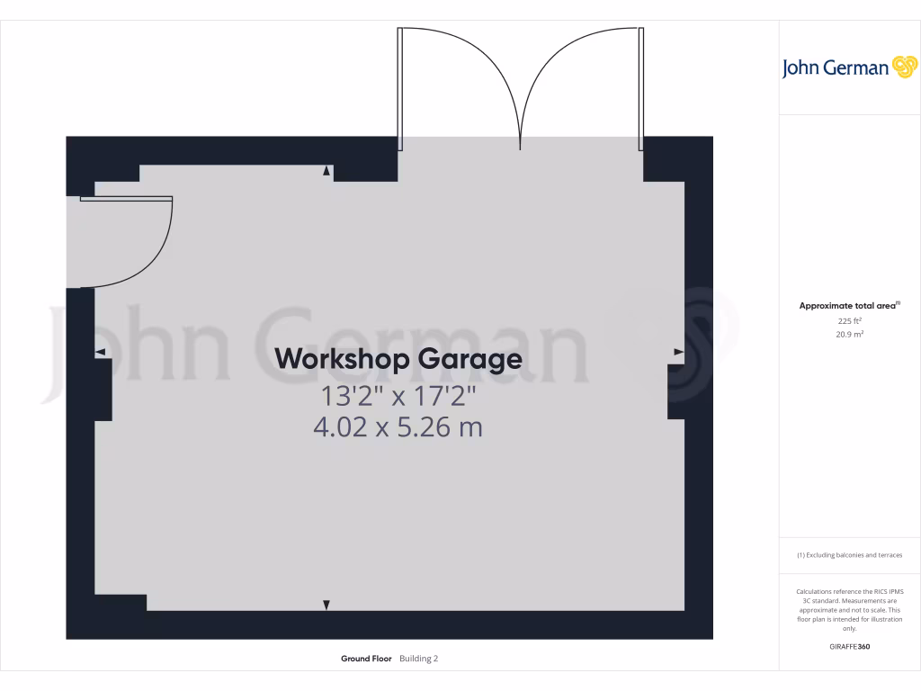This screenshot has height=691, width=921.
Task: Select the 13'2" x 17'2" imperial dimensions
Action: coord(398,395)
